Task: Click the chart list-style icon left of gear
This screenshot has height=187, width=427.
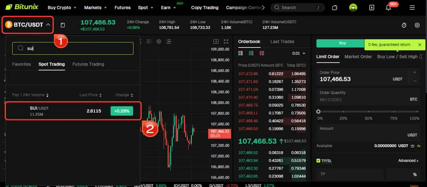Action: pos(149,41)
